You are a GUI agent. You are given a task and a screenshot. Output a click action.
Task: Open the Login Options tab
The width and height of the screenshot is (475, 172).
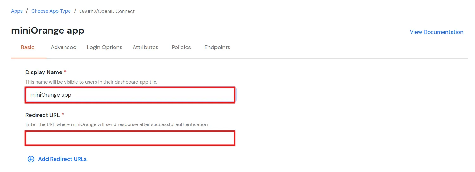[x=104, y=47]
